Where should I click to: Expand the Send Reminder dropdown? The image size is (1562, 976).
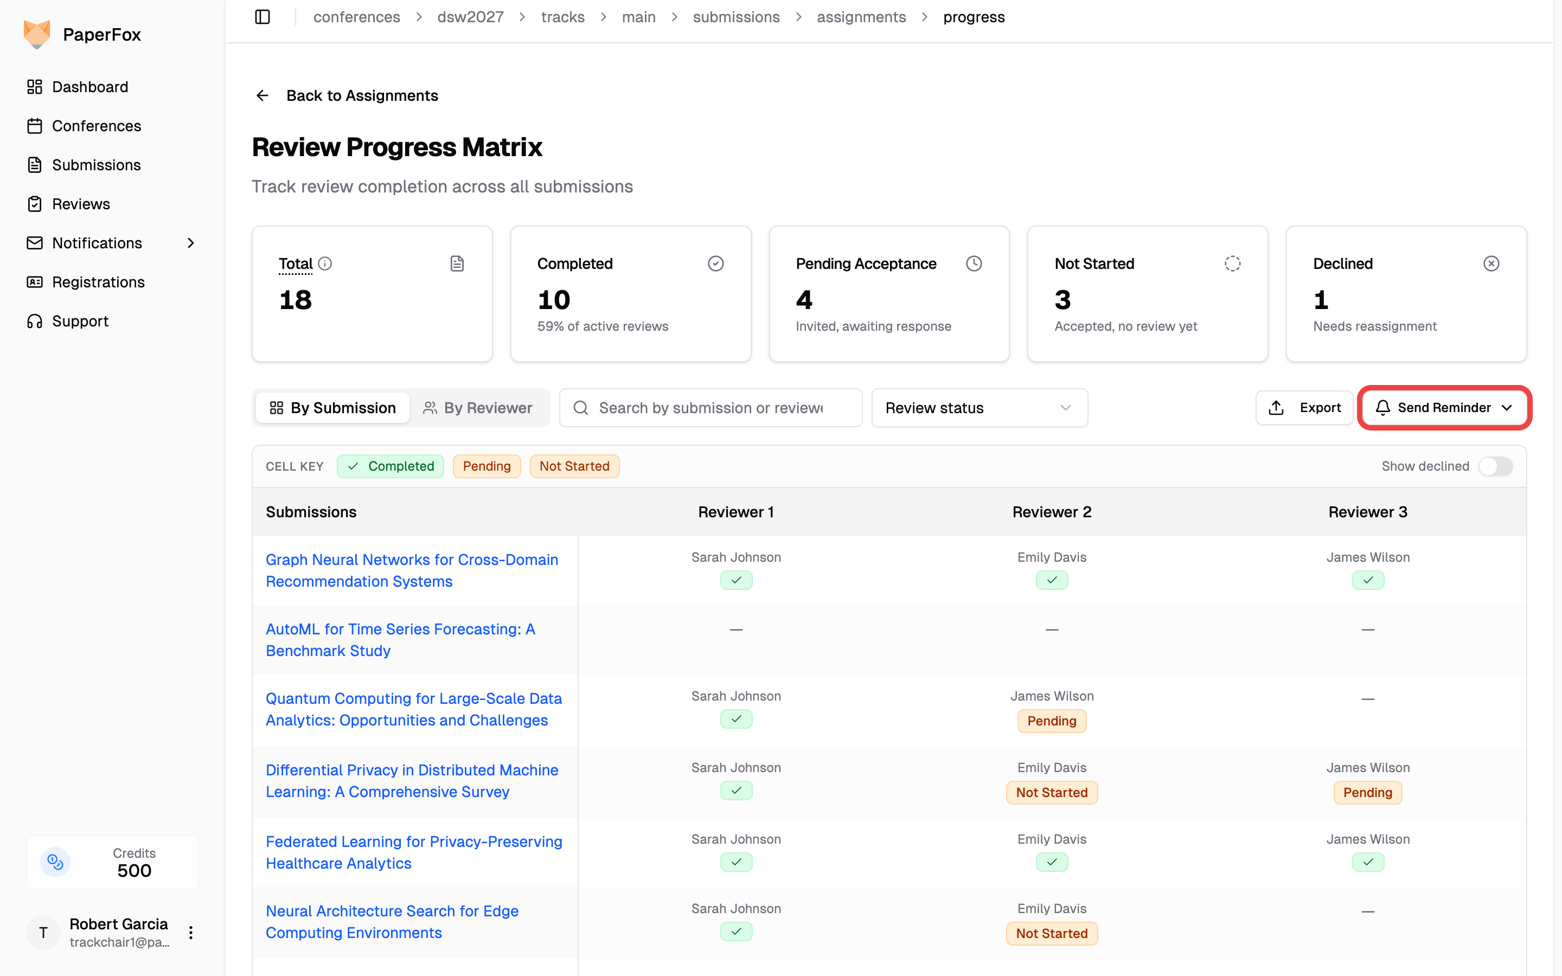(1444, 407)
